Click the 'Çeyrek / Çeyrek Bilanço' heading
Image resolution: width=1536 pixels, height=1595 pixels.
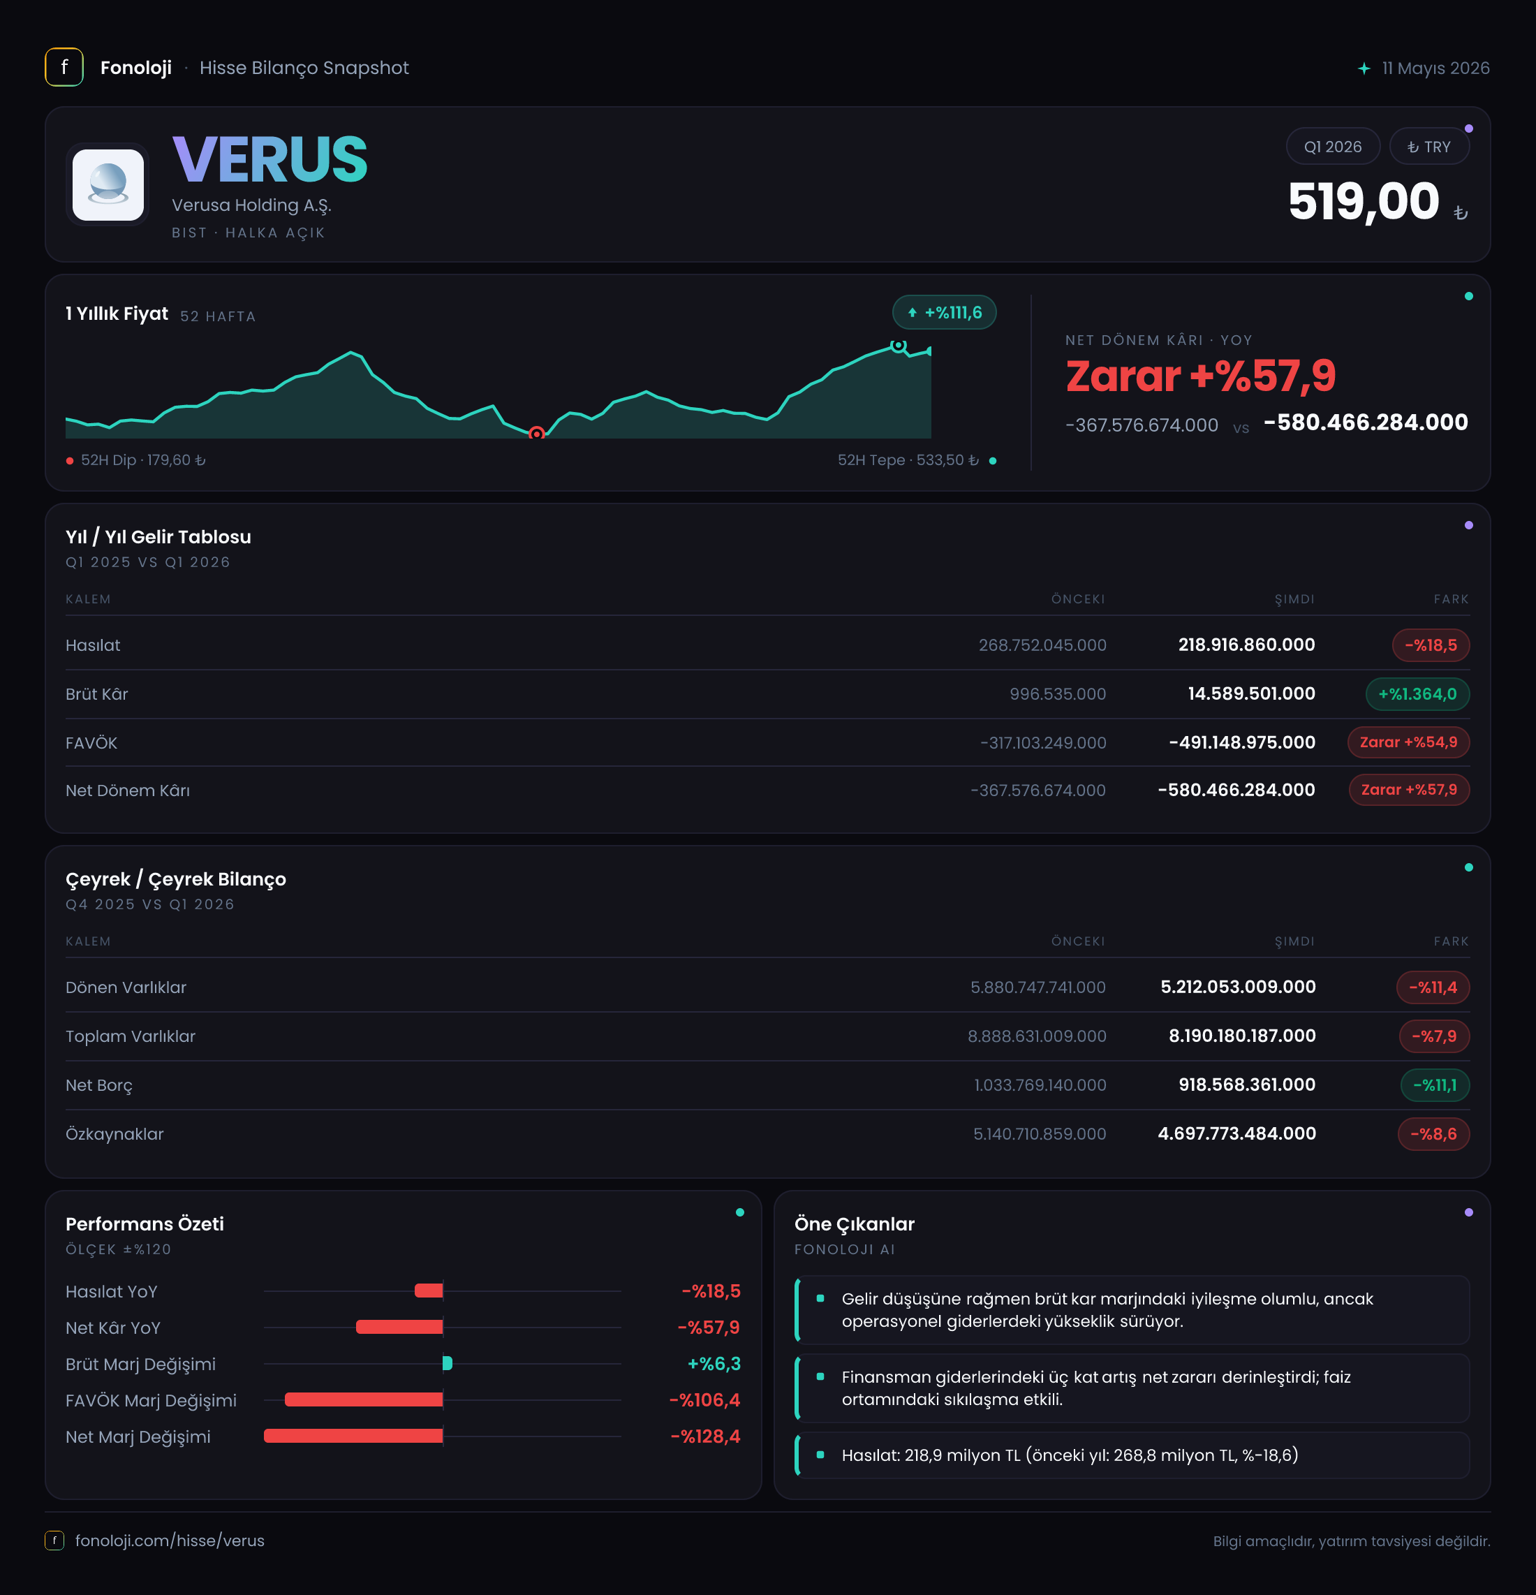(x=176, y=880)
